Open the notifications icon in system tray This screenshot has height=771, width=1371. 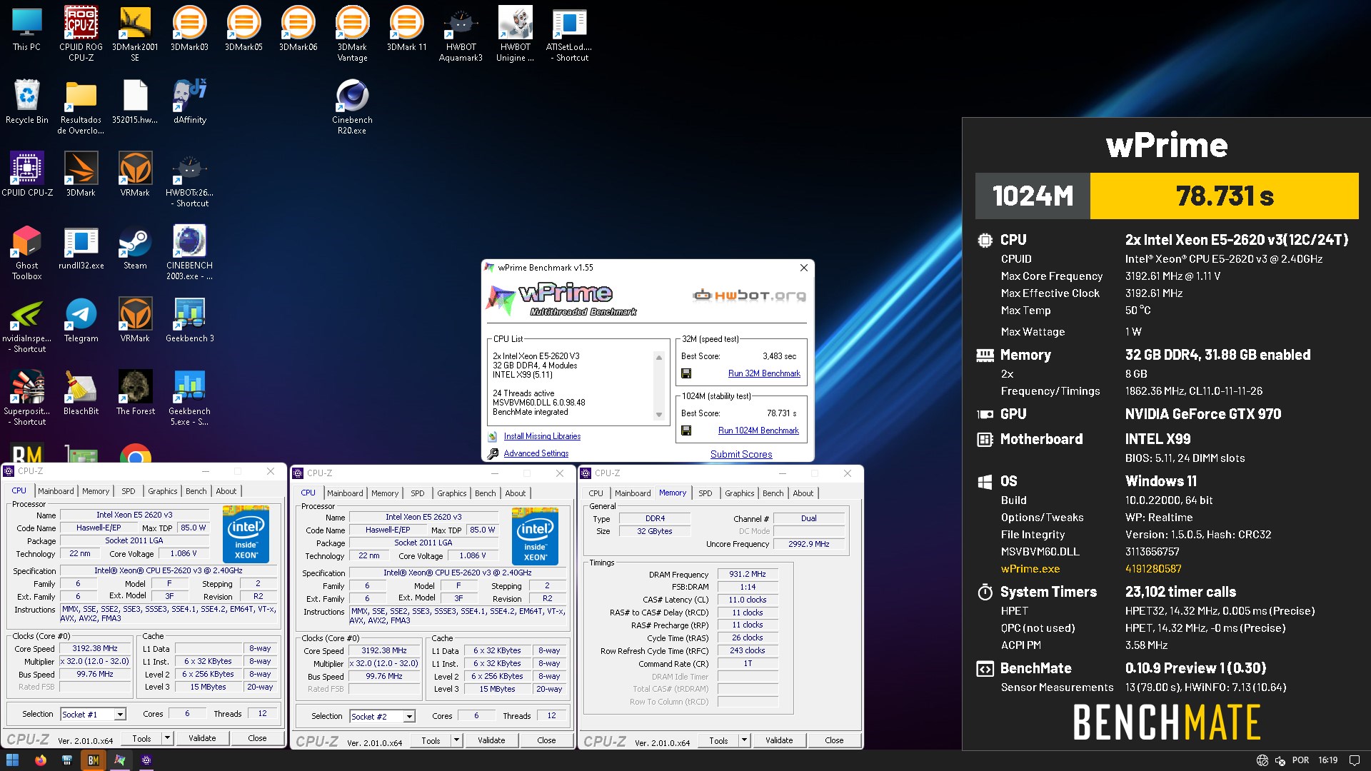pos(1354,760)
